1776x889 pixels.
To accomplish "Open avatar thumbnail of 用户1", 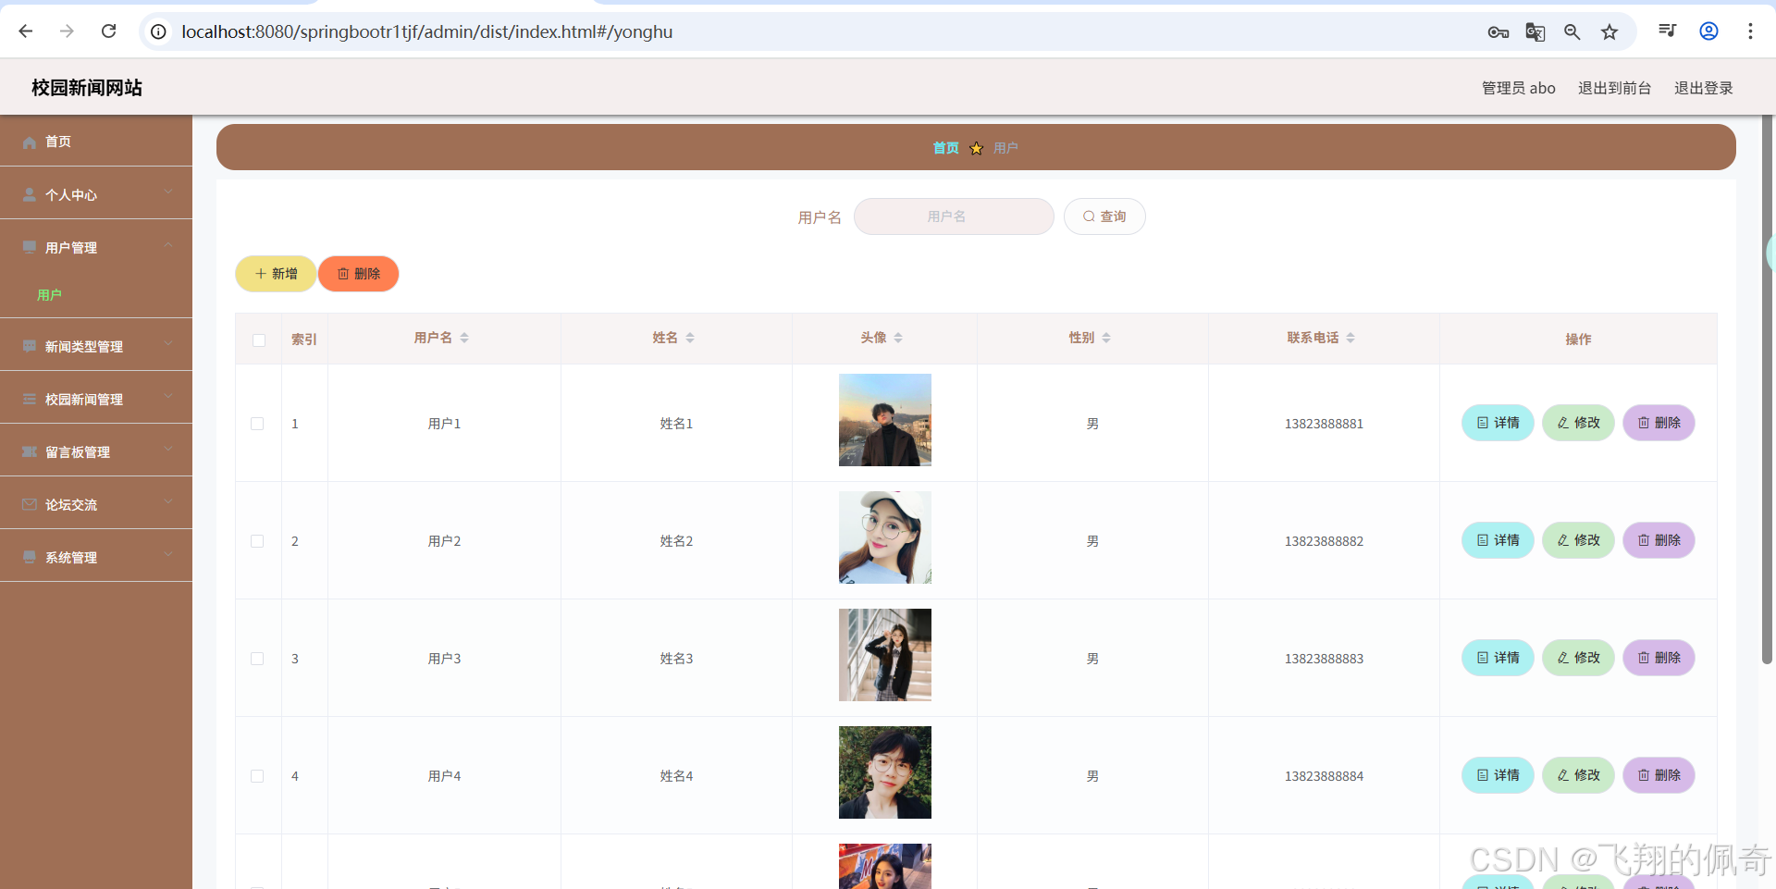I will [x=884, y=420].
